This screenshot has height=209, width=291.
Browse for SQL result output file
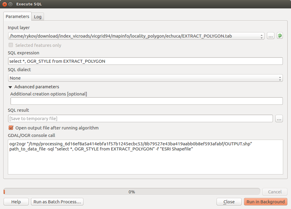[279, 119]
